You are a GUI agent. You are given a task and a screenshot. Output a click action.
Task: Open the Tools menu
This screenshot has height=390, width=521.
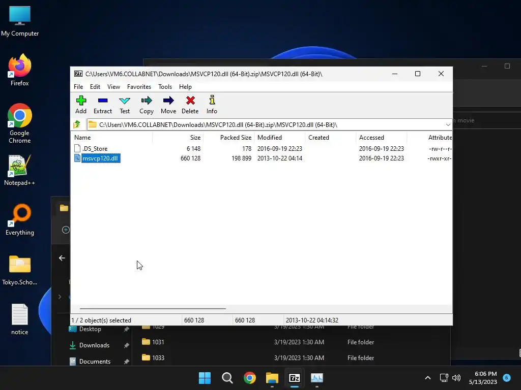point(165,86)
